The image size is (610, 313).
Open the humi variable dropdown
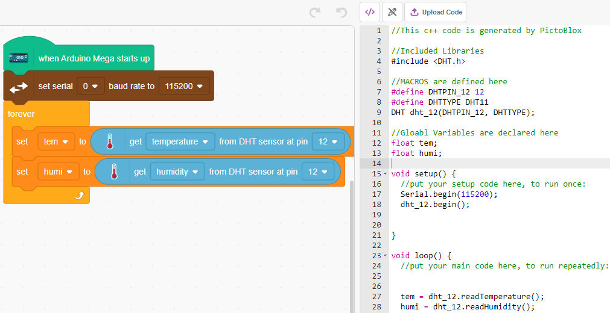pos(59,172)
